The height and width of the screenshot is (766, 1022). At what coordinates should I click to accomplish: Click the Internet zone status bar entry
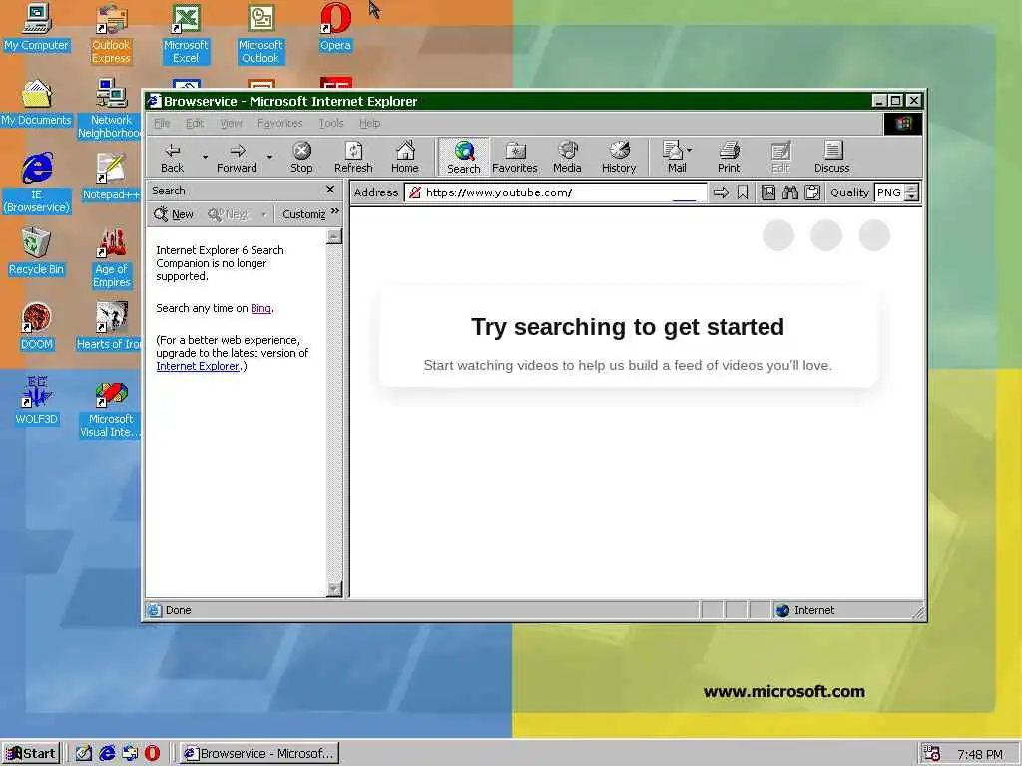pyautogui.click(x=805, y=610)
